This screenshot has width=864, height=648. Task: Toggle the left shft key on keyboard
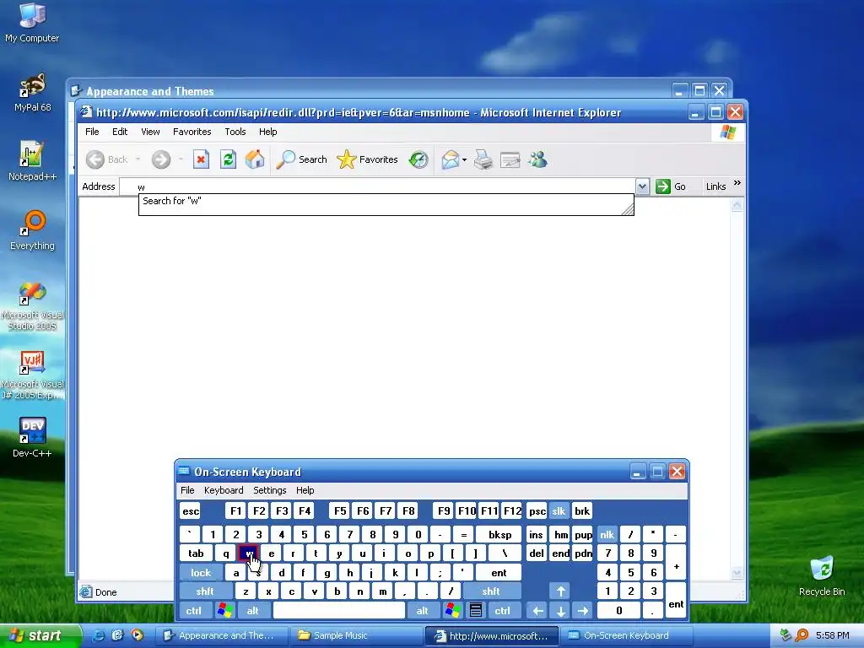[x=205, y=591]
